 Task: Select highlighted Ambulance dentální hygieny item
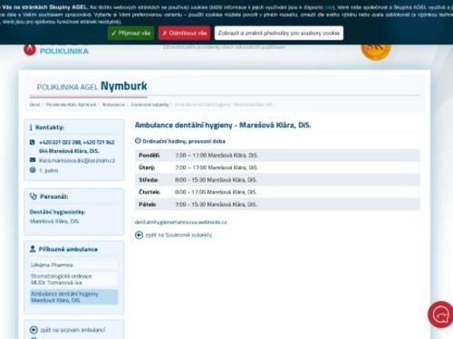pyautogui.click(x=73, y=297)
